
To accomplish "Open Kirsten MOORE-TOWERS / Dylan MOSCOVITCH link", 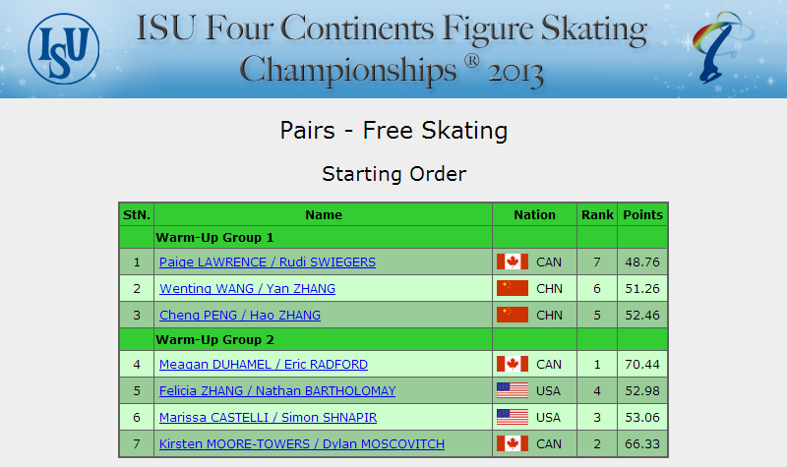I will [302, 444].
